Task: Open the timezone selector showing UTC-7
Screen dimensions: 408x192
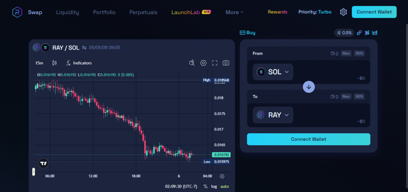Action: pyautogui.click(x=181, y=186)
